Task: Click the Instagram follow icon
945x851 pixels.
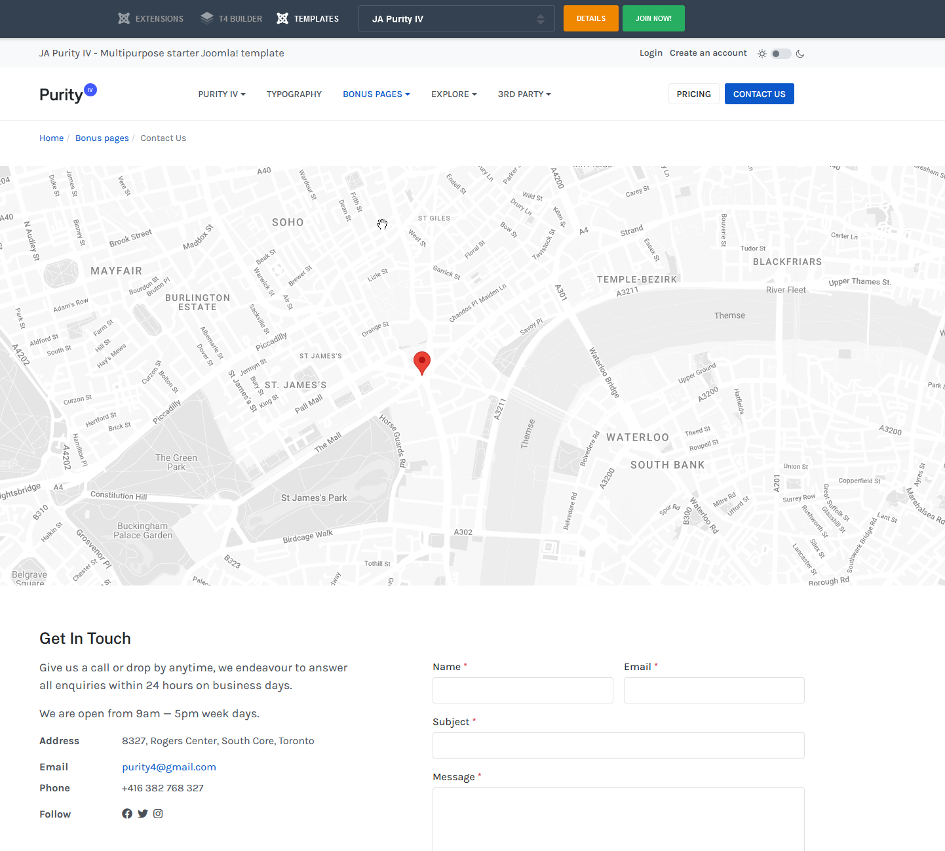Action: tap(158, 814)
